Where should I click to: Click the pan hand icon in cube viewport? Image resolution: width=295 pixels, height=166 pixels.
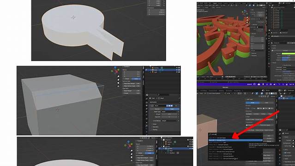118,80
